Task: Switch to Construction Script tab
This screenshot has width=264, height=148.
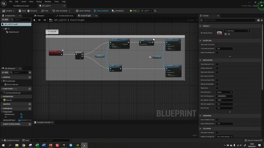Action: point(65,16)
